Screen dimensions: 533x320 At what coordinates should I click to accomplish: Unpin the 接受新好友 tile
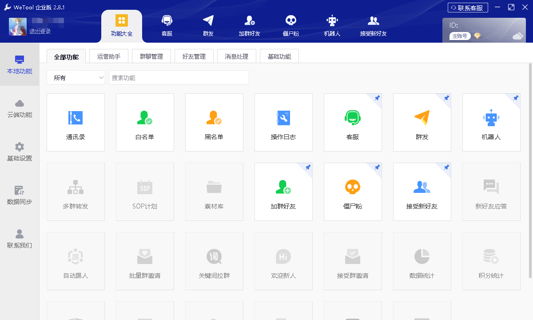click(446, 168)
